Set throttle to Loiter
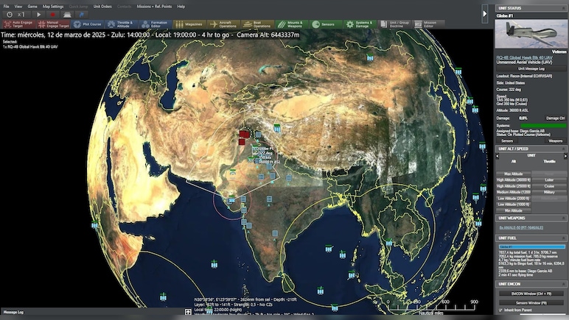Viewport: 569px width, 320px height. [x=549, y=180]
